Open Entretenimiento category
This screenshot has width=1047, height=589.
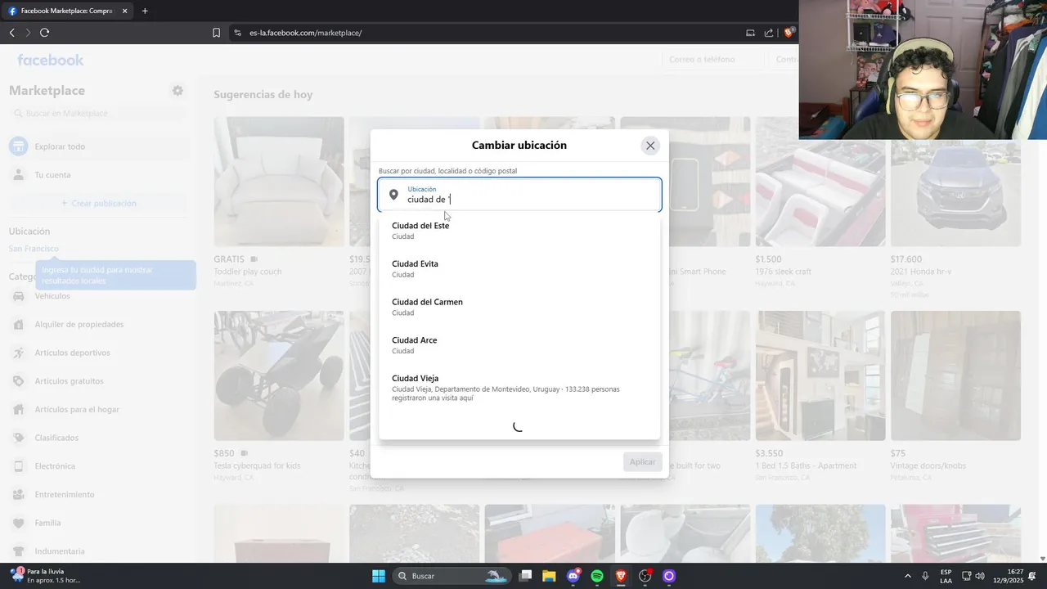(x=98, y=495)
